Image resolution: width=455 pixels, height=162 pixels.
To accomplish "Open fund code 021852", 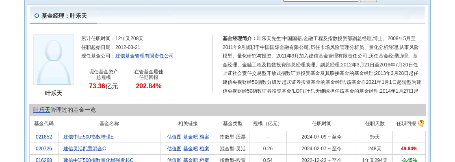I will point(44,137).
